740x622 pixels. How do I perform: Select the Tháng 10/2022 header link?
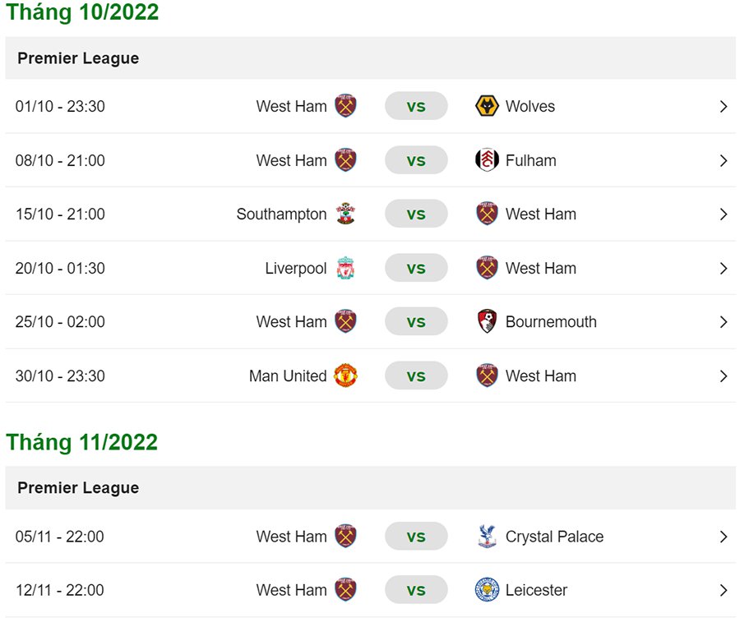pos(81,12)
